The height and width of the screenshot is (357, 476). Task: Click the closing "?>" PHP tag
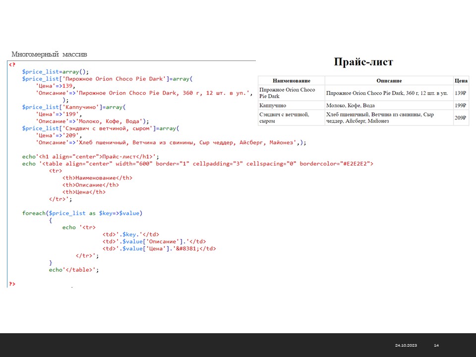pyautogui.click(x=12, y=284)
